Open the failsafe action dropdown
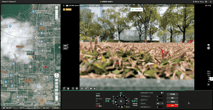This screenshot has width=213, height=110. click(x=160, y=103)
